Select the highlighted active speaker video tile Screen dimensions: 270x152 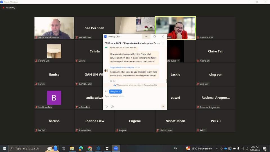point(175,28)
